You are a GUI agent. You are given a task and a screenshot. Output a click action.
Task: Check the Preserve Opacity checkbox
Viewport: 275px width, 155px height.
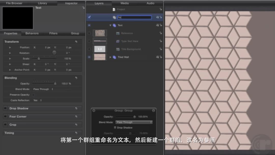click(33, 94)
